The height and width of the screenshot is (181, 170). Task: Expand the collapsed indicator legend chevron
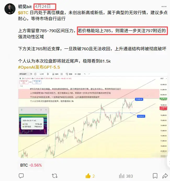coord(21,86)
